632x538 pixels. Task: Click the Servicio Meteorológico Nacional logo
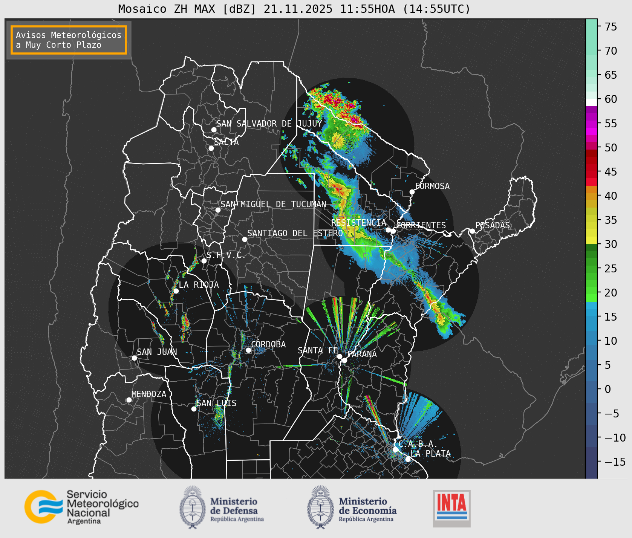(82, 507)
